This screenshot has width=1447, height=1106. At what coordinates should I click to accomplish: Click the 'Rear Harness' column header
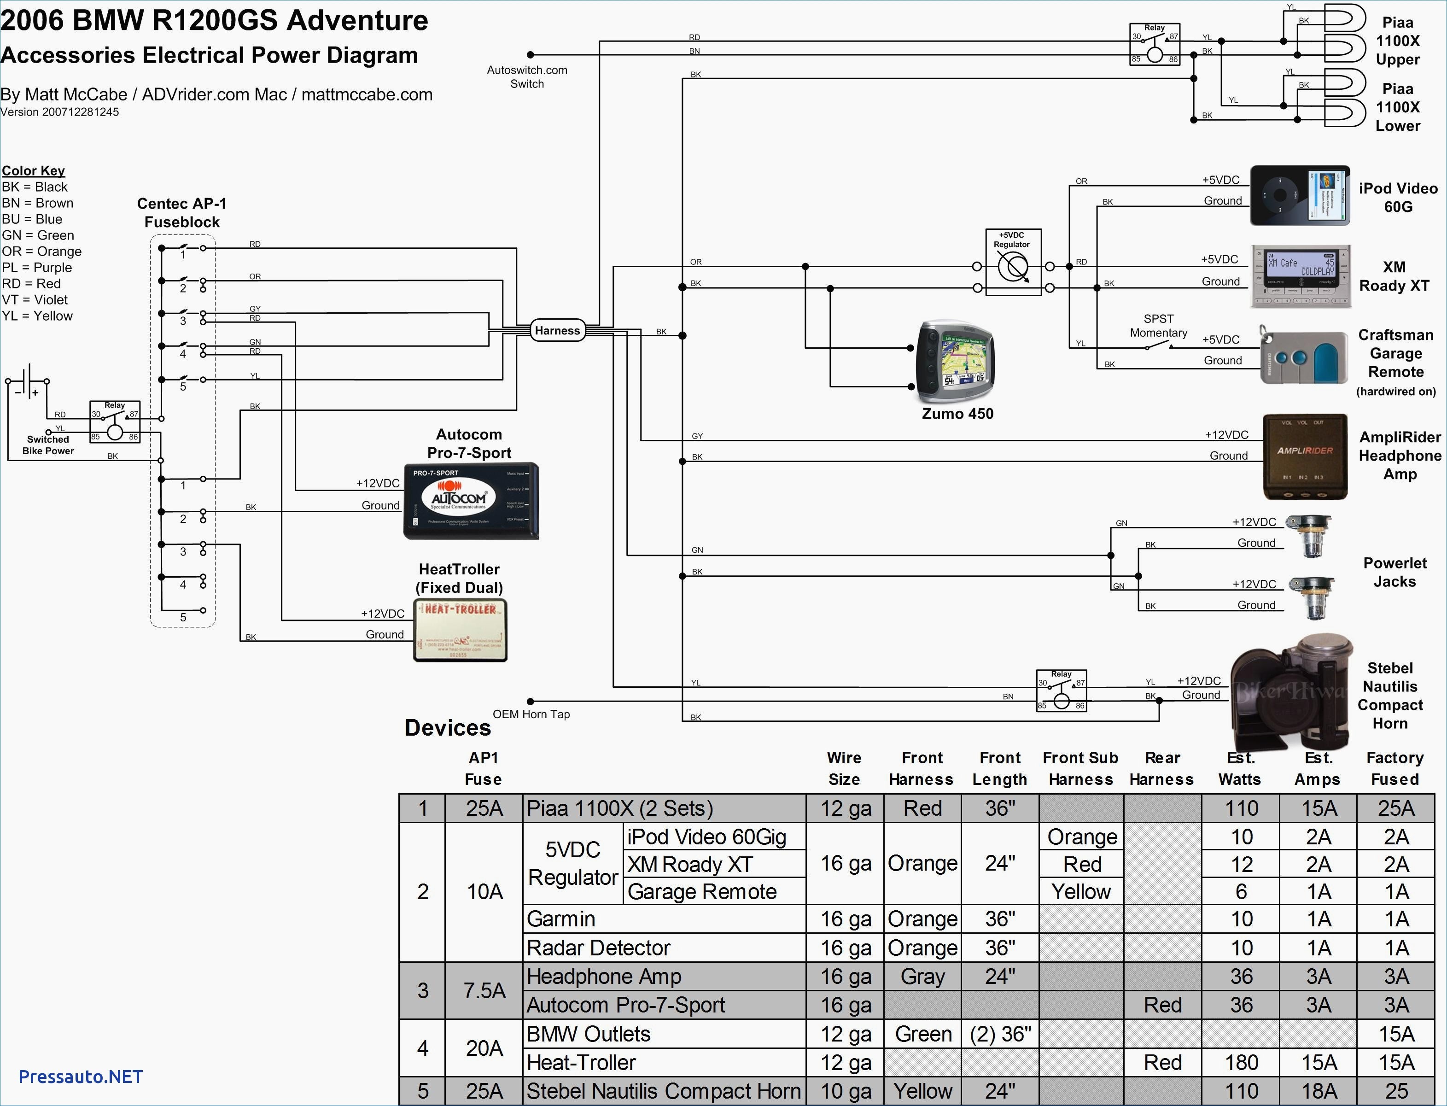point(1162,768)
